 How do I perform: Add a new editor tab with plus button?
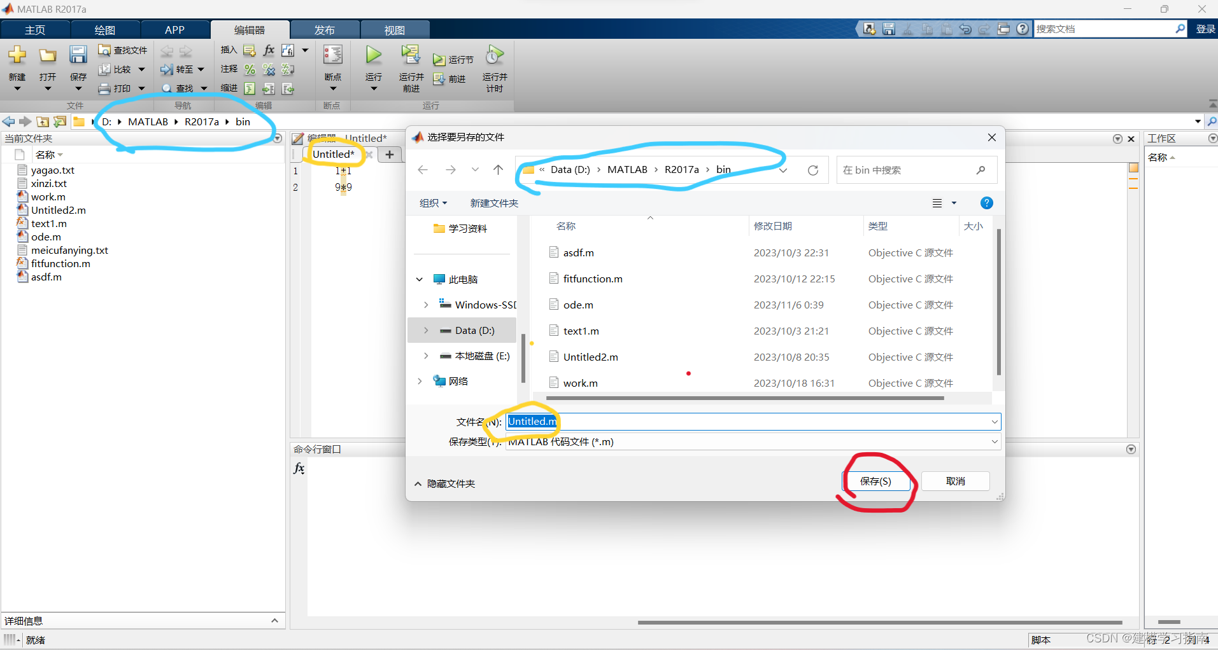tap(390, 155)
